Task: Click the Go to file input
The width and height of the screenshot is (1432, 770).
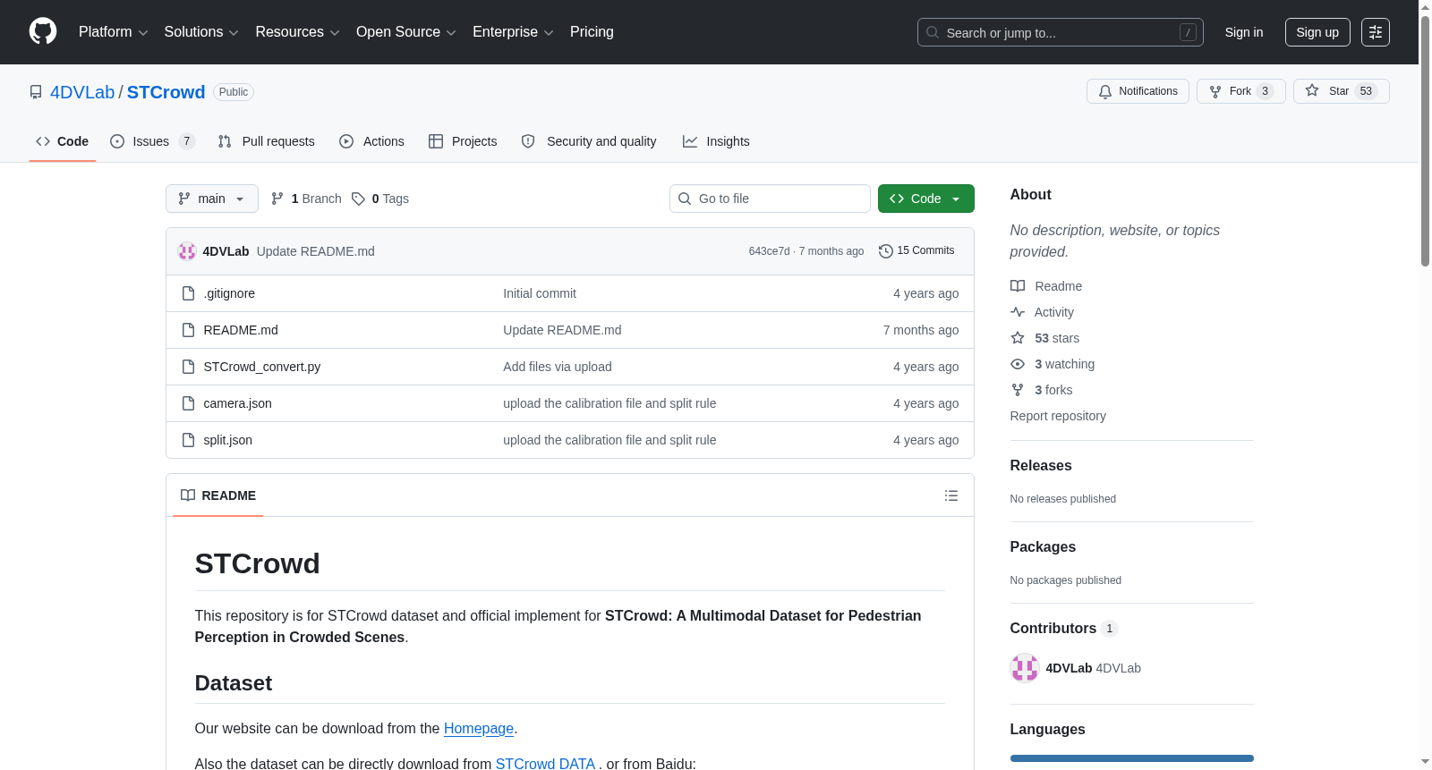Action: [x=770, y=199]
